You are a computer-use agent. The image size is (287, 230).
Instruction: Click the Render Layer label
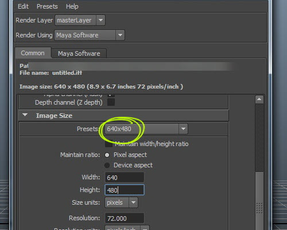point(34,20)
